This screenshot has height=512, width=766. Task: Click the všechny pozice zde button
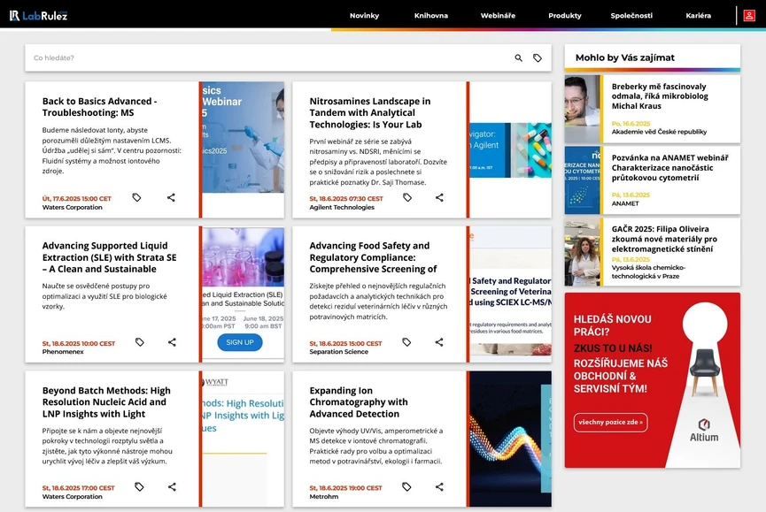click(609, 423)
